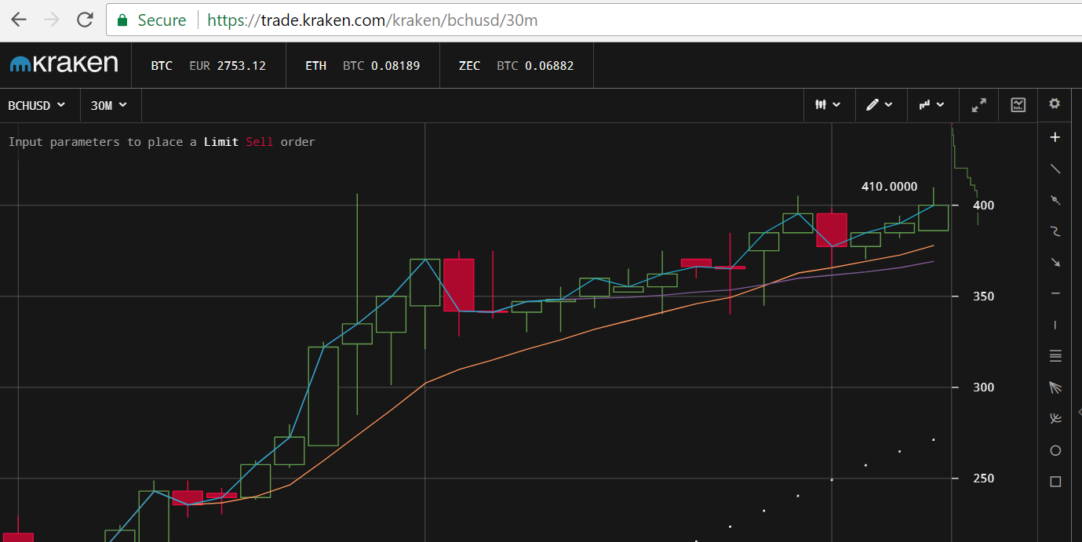Open chart settings gear
Viewport: 1082px width, 542px height.
(x=1055, y=104)
